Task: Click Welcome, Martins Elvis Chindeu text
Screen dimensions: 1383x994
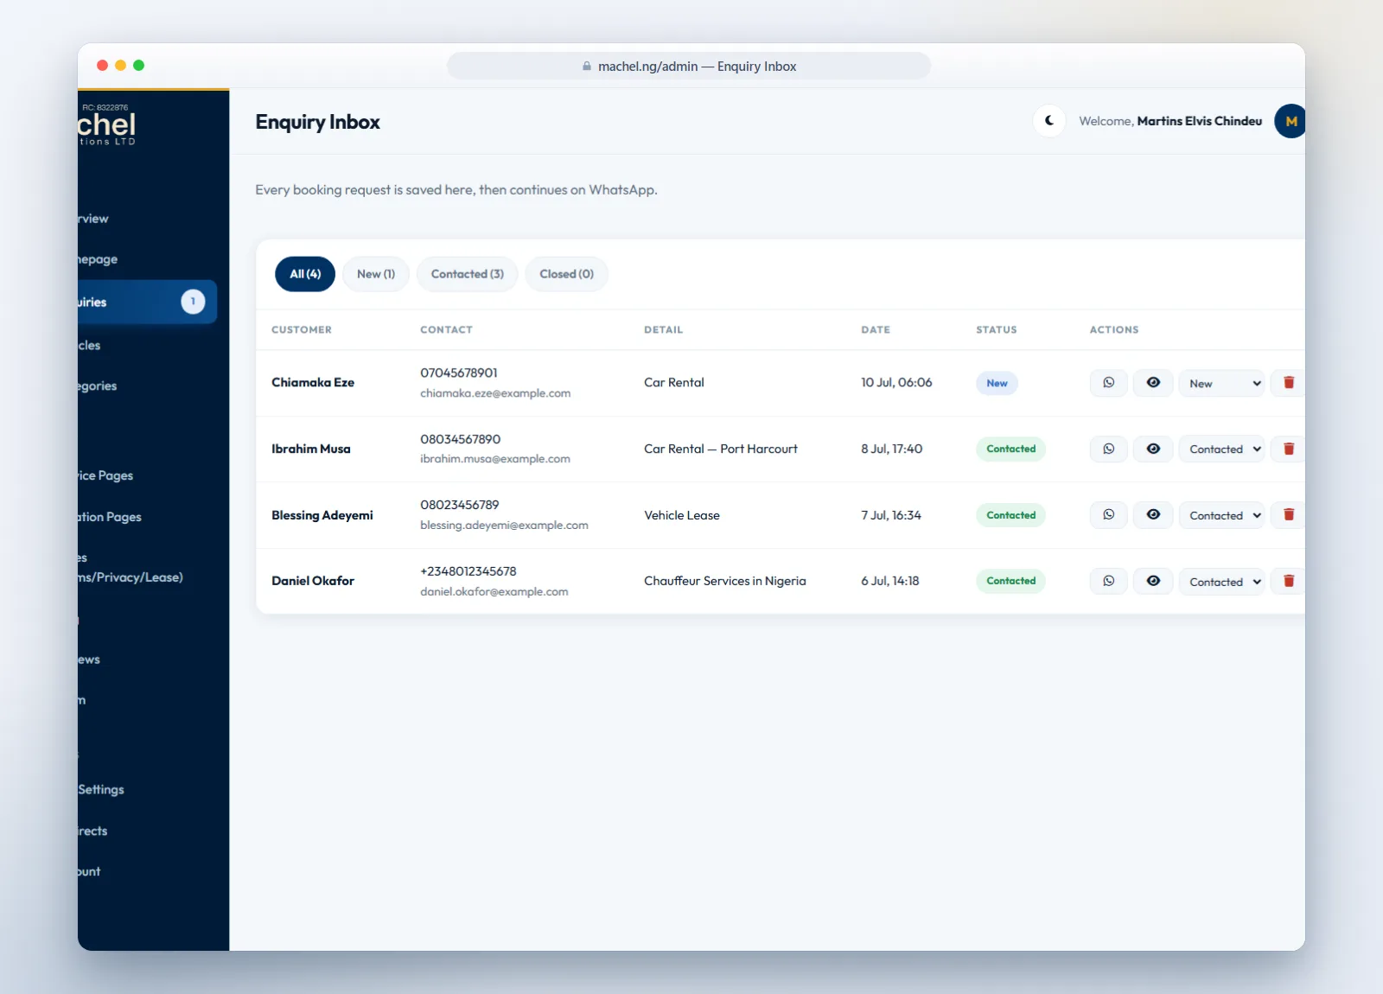Action: pyautogui.click(x=1170, y=121)
